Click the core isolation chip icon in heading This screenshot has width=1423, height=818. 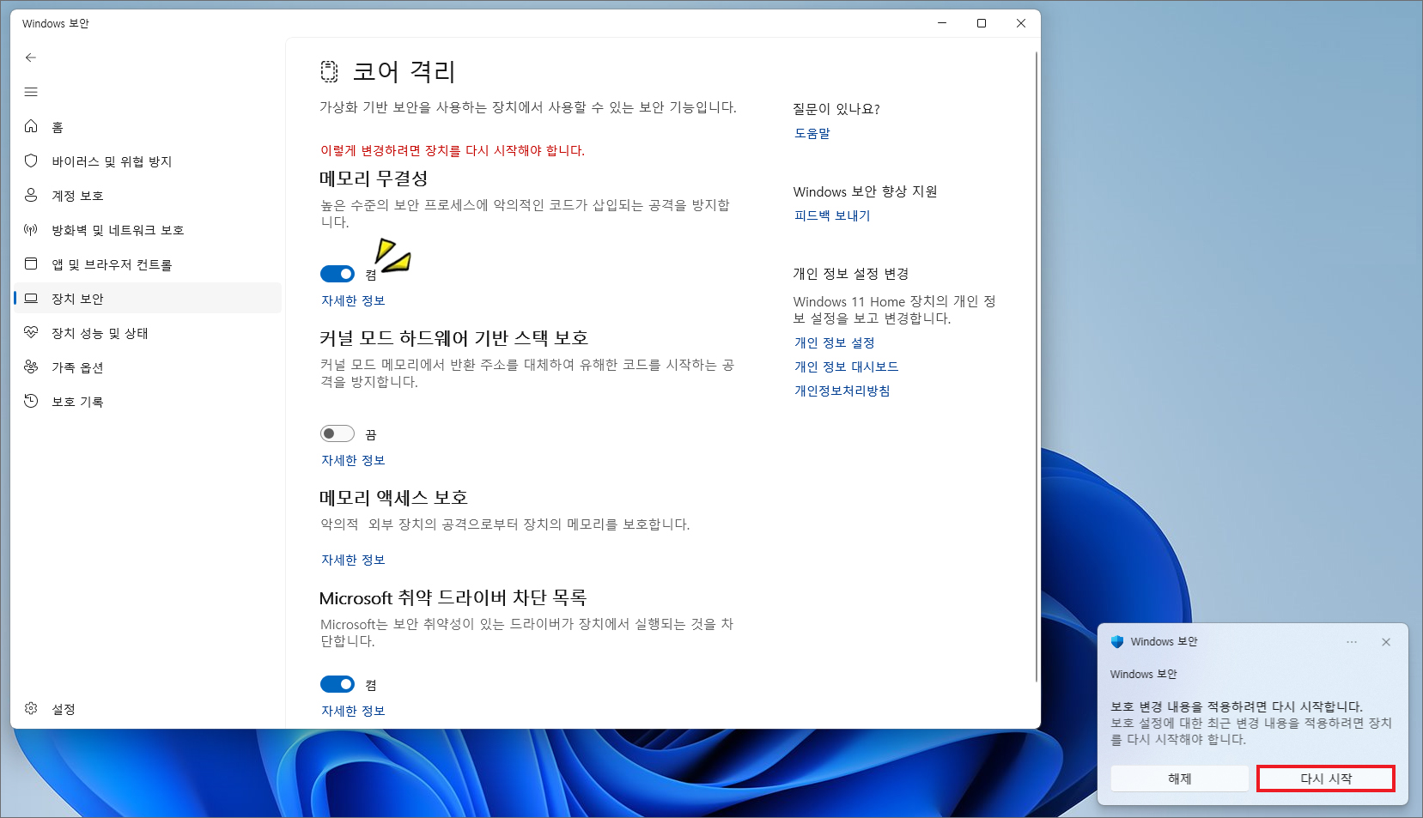coord(329,71)
